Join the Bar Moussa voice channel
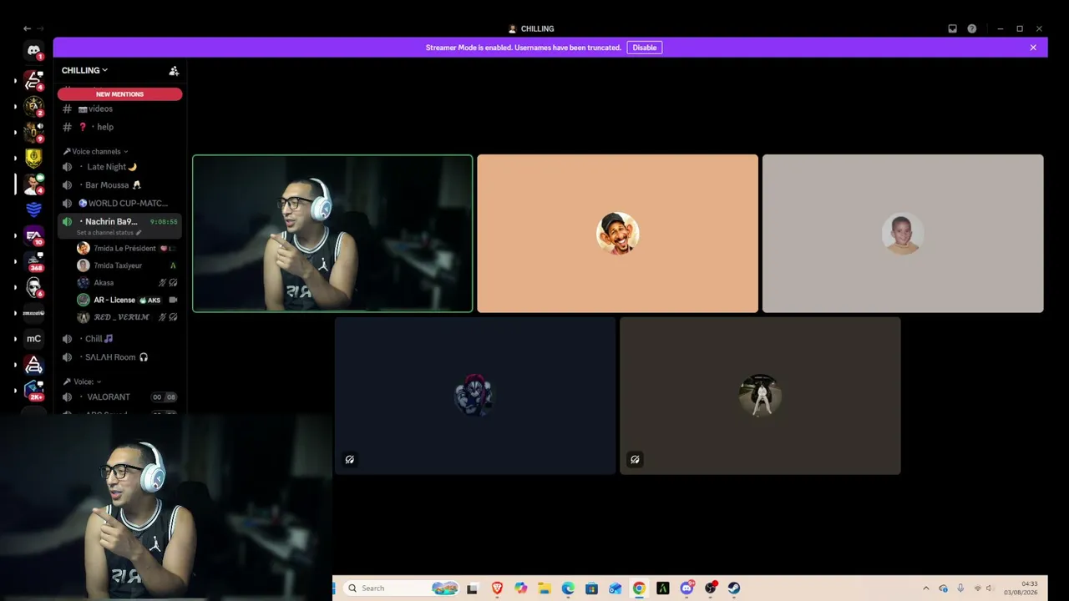 tap(120, 185)
